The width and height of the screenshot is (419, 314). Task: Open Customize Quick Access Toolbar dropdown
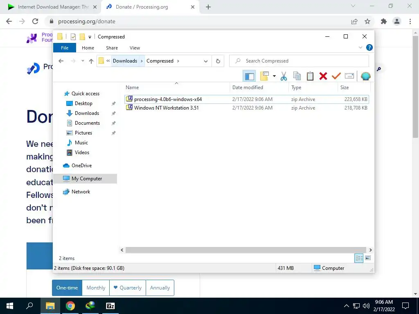click(x=90, y=37)
